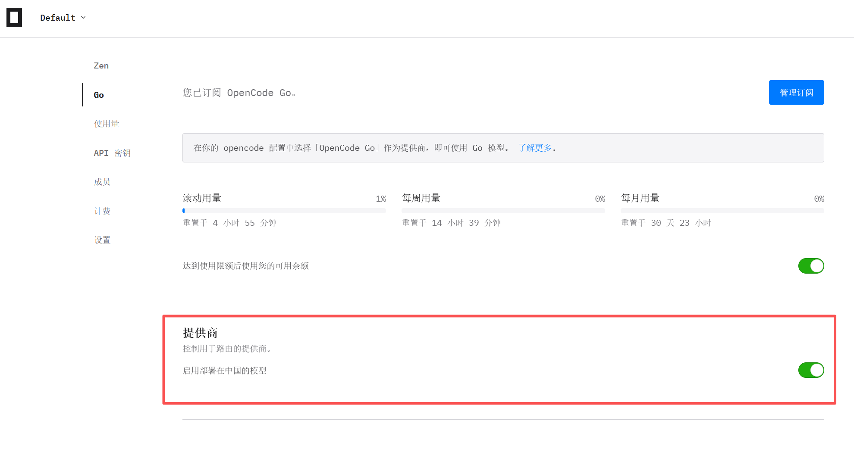Click the 提供商 section heading
854x455 pixels.
(200, 333)
